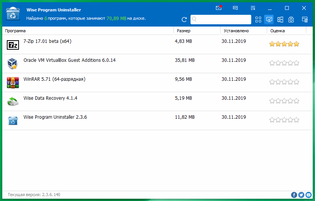Select the desktop programs monitor icon
315x201 pixels.
[269, 19]
